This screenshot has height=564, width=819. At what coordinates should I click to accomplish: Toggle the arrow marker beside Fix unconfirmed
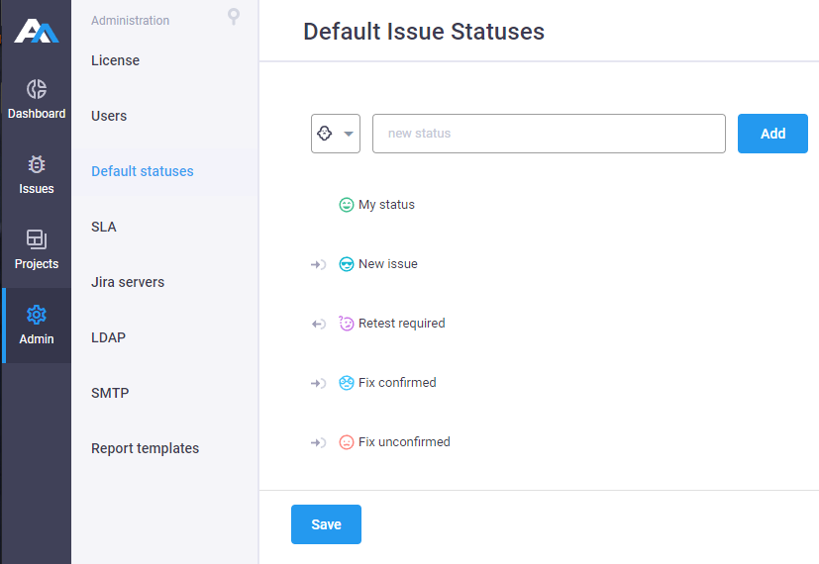[318, 443]
